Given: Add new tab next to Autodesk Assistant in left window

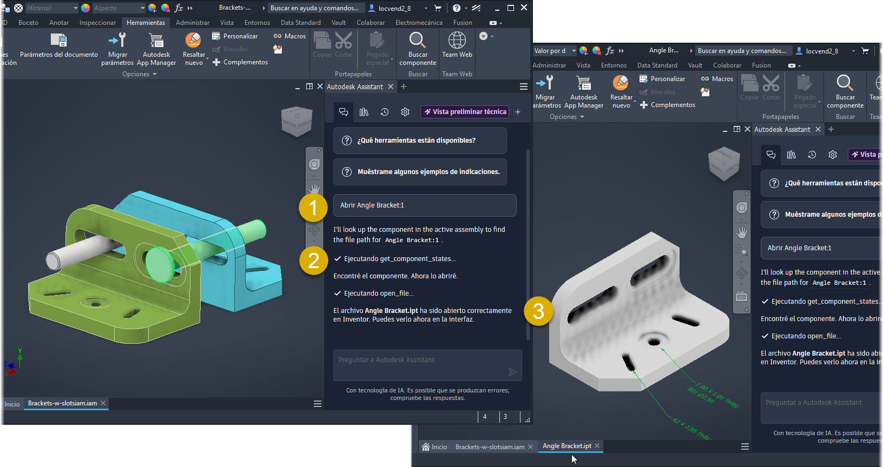Looking at the screenshot, I should click(404, 86).
